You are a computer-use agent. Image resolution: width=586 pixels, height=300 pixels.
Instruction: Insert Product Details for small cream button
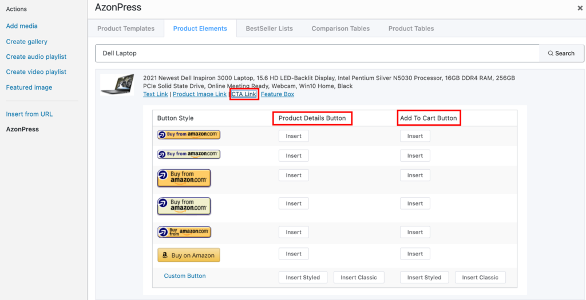tap(294, 155)
